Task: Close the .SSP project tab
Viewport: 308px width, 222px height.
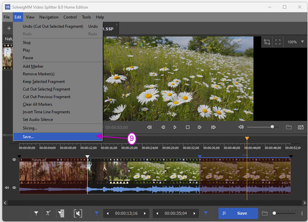Action: 117,25
